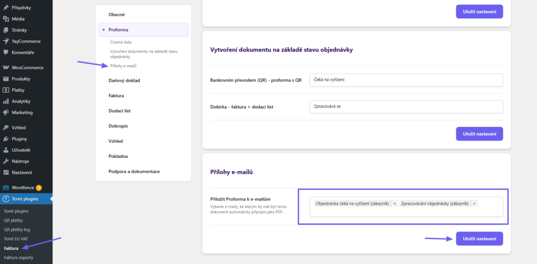537x264 pixels.
Task: Save the Vytvoření dokumentu settings
Action: point(479,134)
